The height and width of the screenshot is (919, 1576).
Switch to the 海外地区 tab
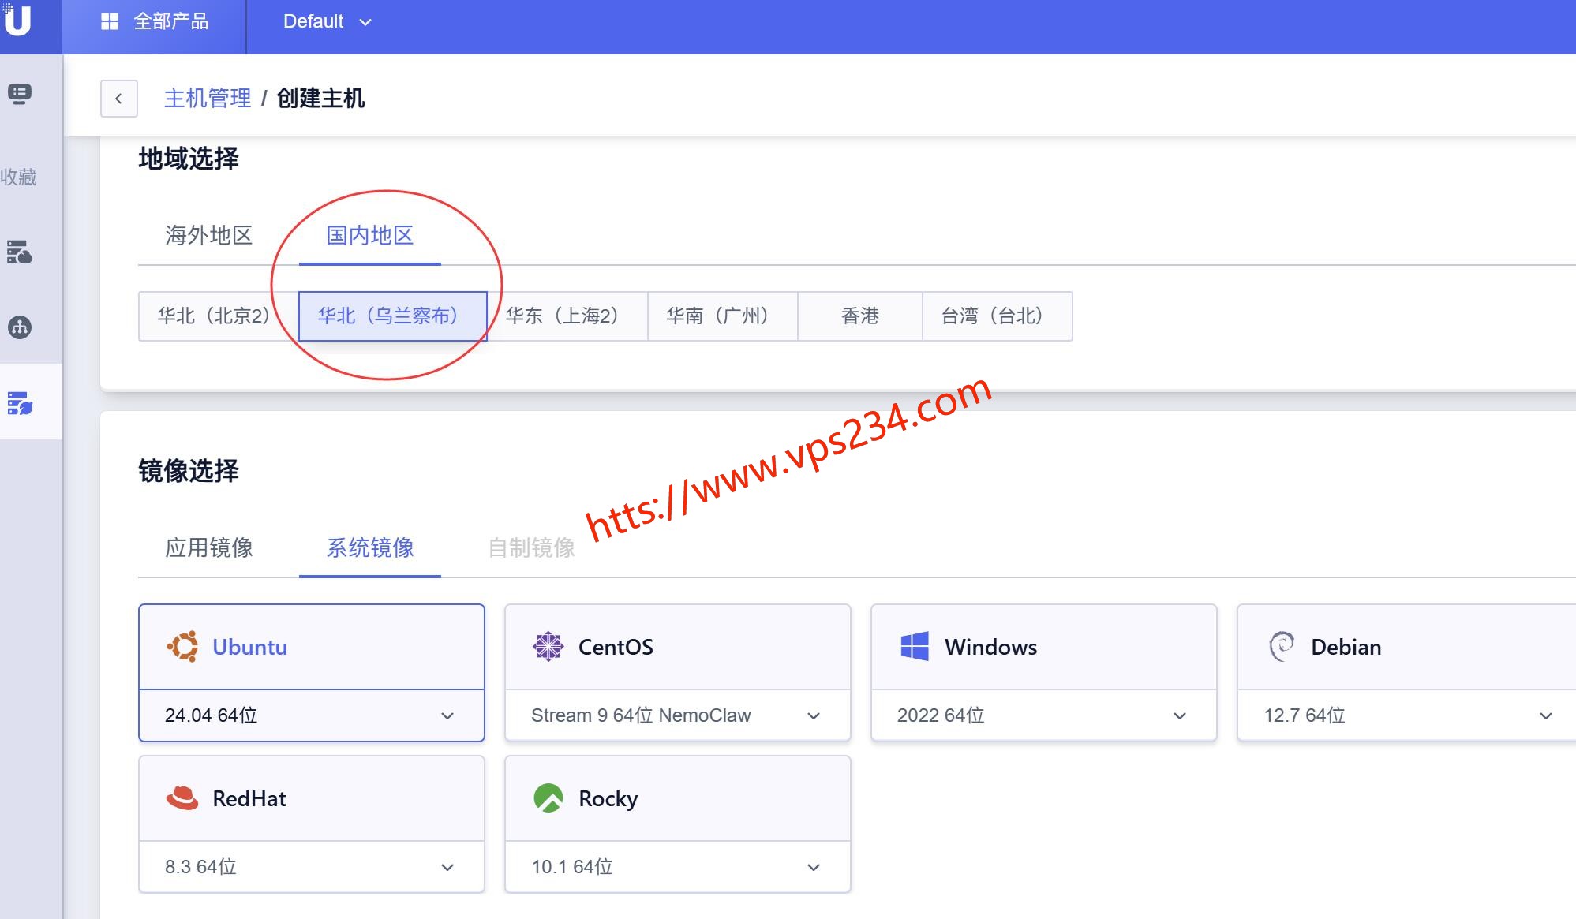209,235
